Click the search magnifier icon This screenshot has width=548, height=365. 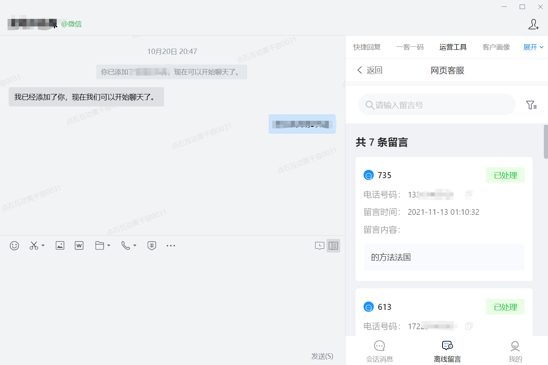pyautogui.click(x=370, y=105)
